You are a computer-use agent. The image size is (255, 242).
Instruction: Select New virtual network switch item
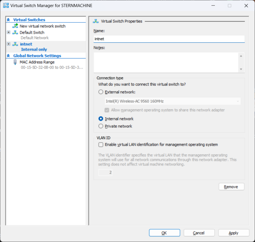[42, 26]
